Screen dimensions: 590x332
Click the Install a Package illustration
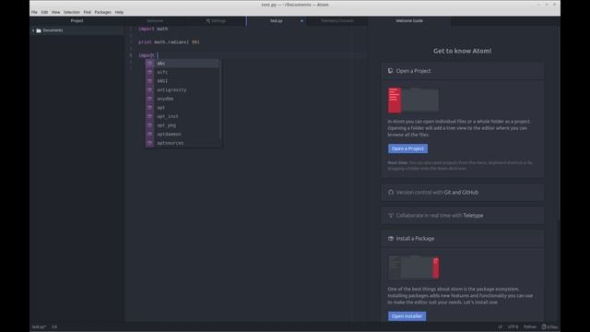[414, 267]
